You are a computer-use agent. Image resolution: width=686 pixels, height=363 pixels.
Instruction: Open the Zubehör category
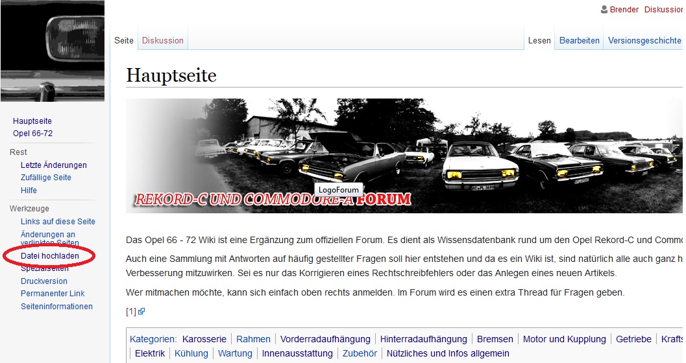click(360, 353)
